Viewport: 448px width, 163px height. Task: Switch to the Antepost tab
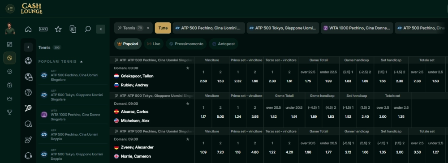tap(224, 44)
